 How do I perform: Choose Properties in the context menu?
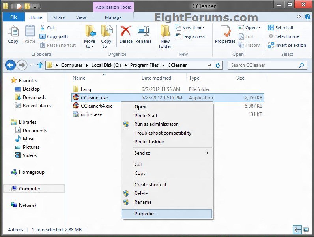point(166,214)
